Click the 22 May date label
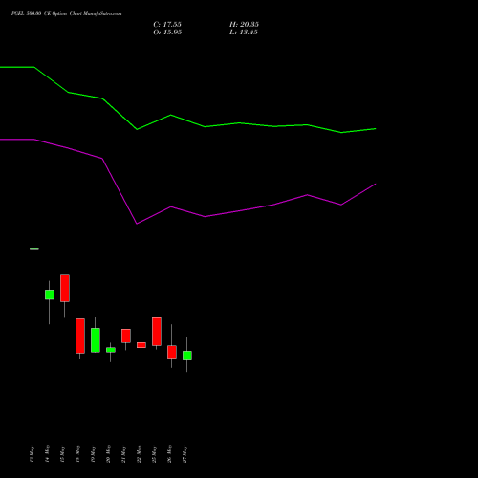Screen dimensions: 478x478 pyautogui.click(x=139, y=454)
